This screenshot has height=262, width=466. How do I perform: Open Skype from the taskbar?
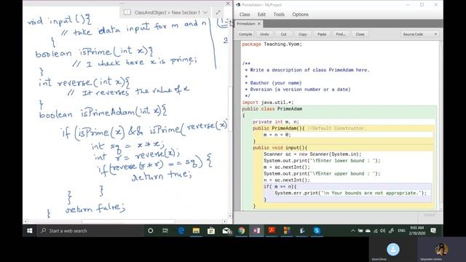click(317, 231)
